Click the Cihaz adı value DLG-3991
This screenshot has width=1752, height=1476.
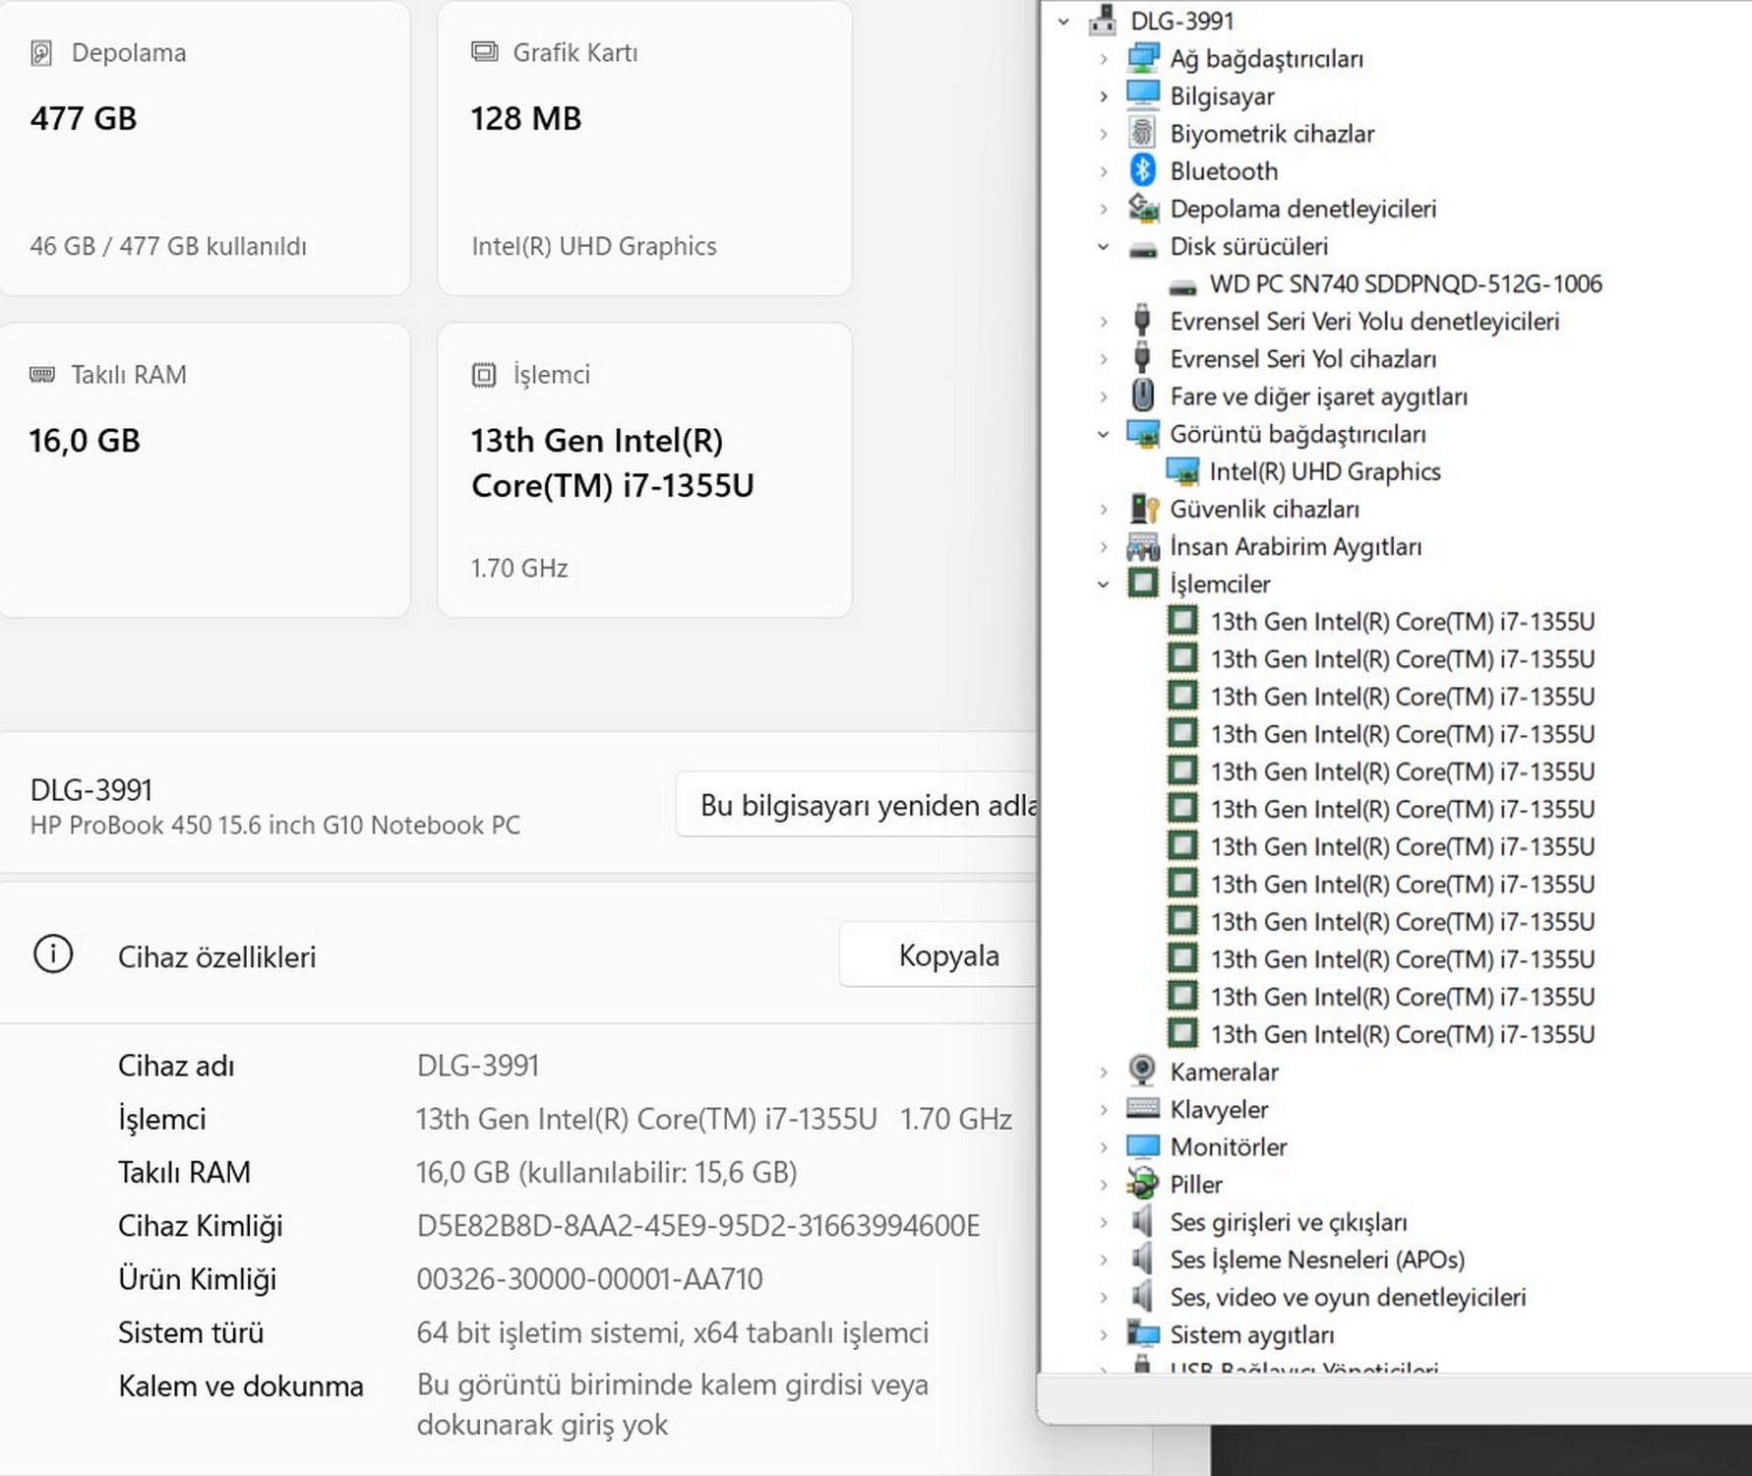(x=477, y=1065)
